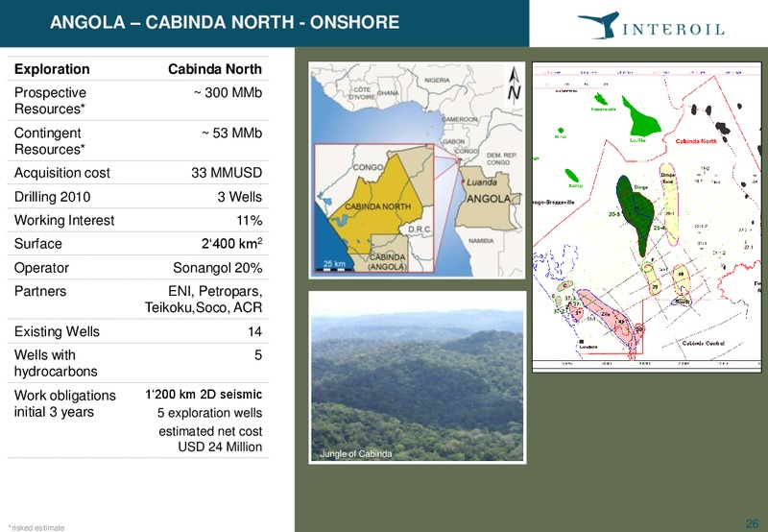The image size is (768, 532).
Task: Select the 'Drilling 2010' label
Action: 53,197
